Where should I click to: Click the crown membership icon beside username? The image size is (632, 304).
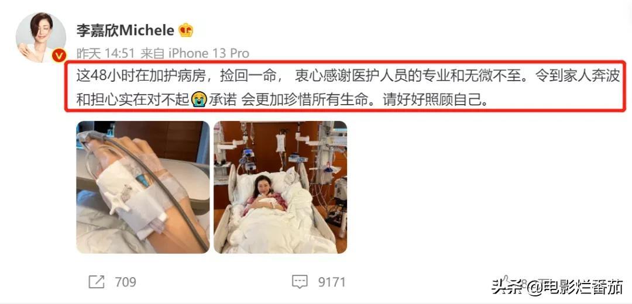[186, 30]
